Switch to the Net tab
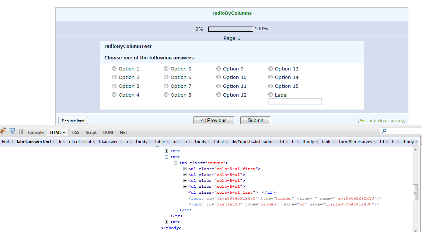Screen dimensions: 422x232 pos(123,132)
